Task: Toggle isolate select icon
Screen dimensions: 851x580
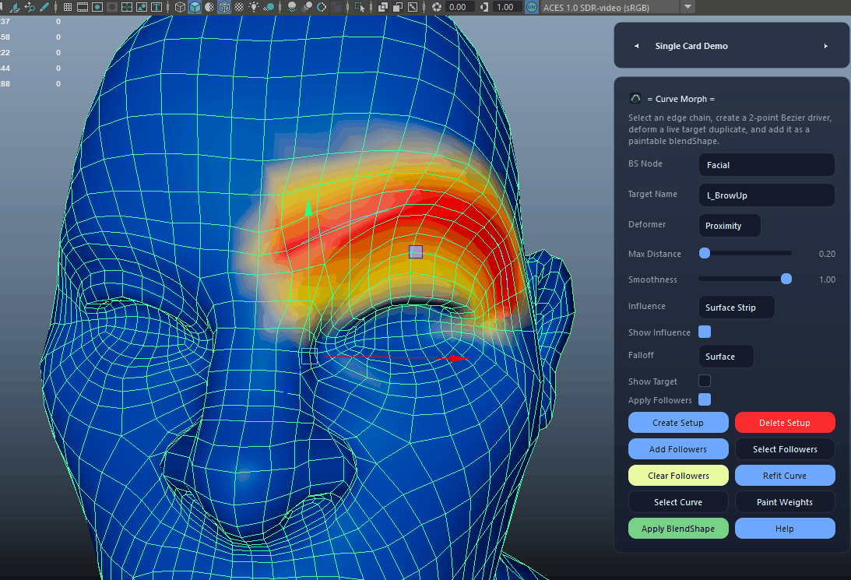Action: [359, 7]
